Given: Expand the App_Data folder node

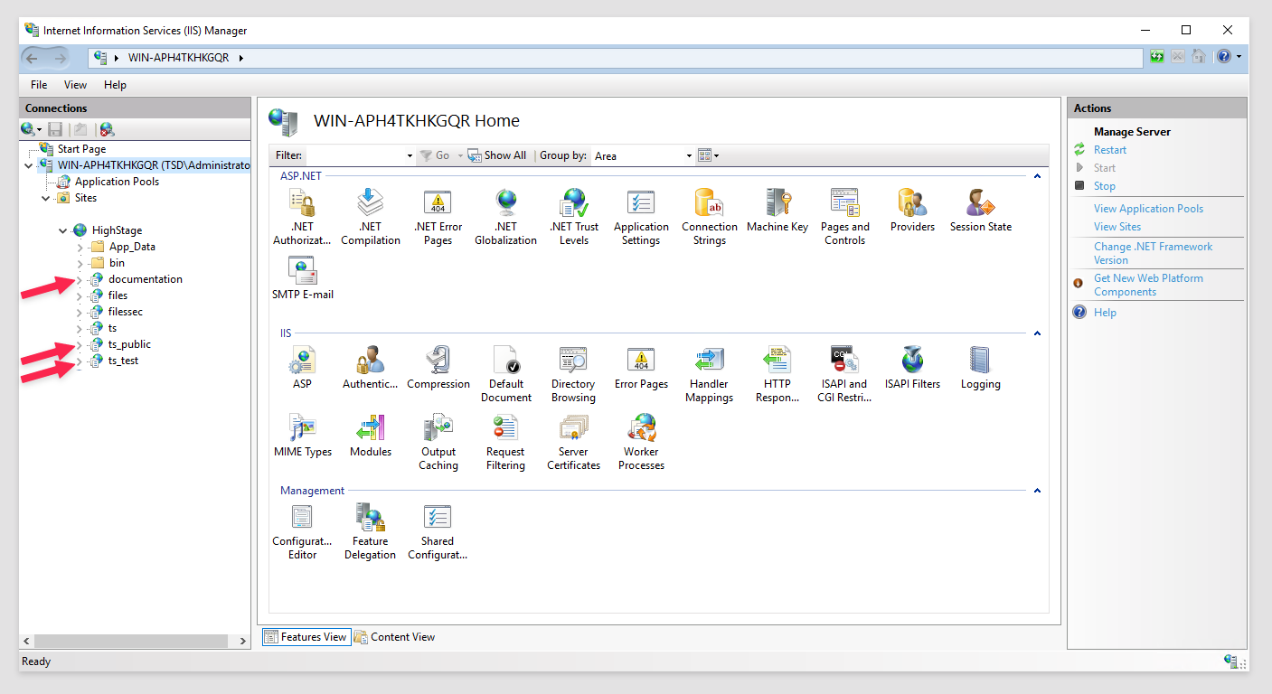Looking at the screenshot, I should (x=80, y=247).
